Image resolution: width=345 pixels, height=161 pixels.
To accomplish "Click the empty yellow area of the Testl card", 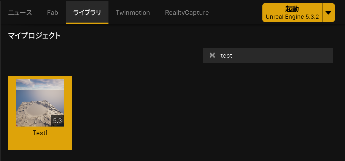I will [40, 143].
